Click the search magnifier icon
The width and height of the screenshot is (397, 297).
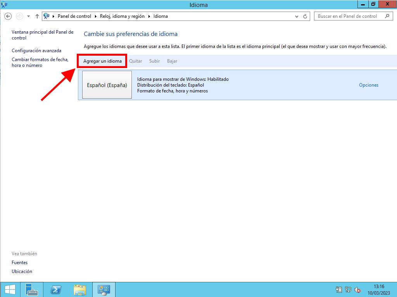(387, 16)
